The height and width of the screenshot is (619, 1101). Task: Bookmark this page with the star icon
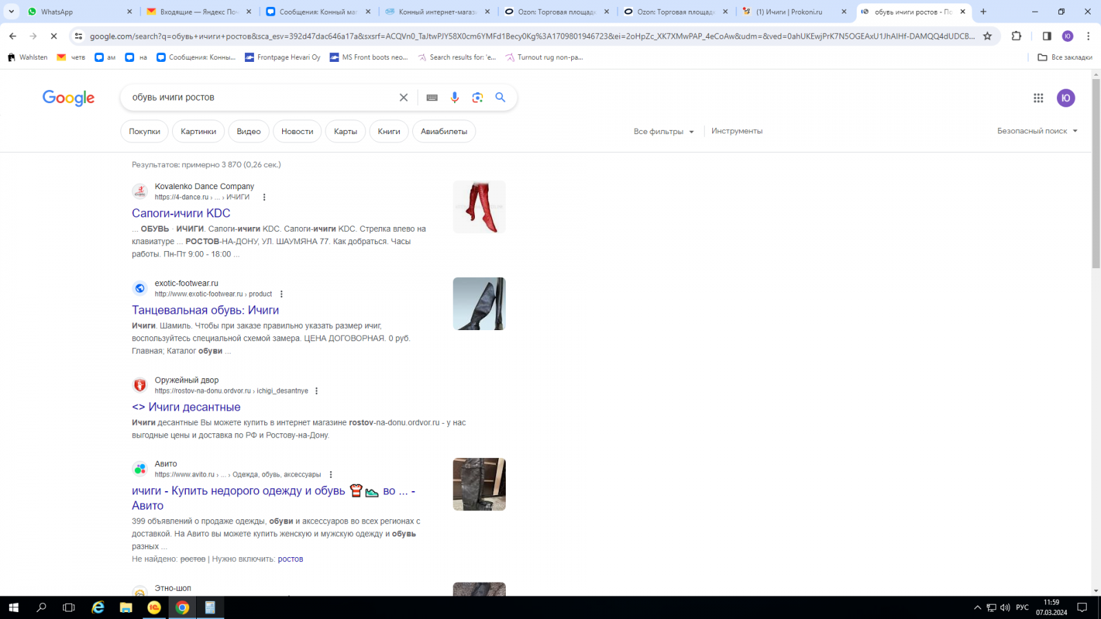[x=987, y=36]
